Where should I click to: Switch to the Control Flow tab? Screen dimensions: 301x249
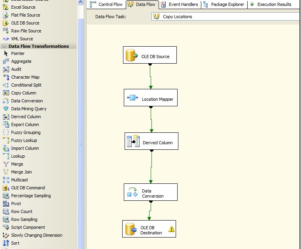pyautogui.click(x=106, y=5)
